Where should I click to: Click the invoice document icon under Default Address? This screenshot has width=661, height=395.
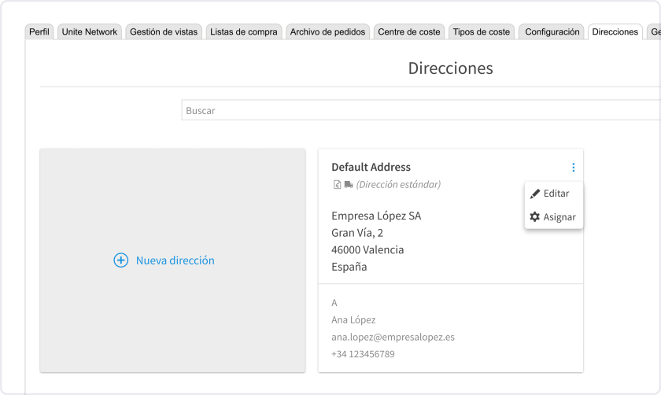coord(337,185)
